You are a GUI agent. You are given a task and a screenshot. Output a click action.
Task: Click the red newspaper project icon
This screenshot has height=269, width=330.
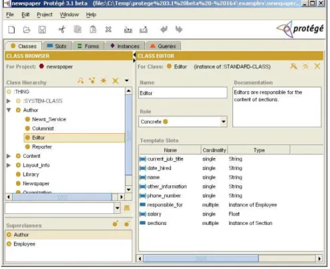click(41, 66)
